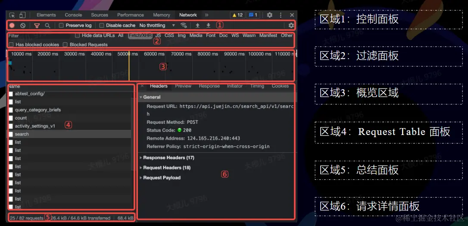The height and width of the screenshot is (226, 468).
Task: Enable Disable cache checkbox
Action: coord(101,25)
